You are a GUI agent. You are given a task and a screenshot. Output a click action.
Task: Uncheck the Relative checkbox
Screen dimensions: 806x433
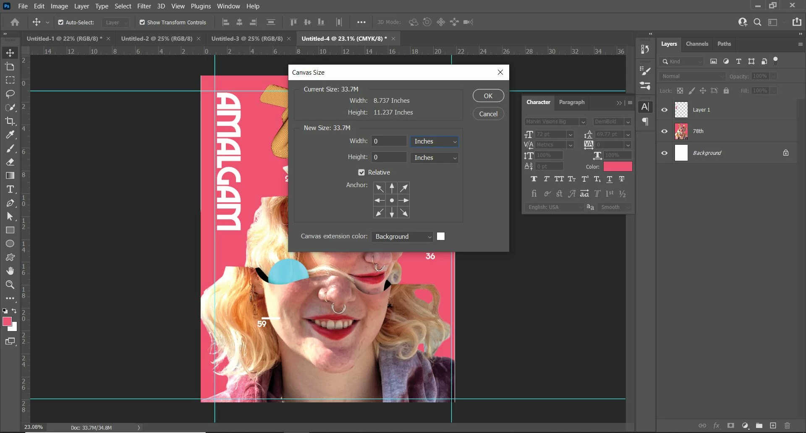tap(361, 172)
